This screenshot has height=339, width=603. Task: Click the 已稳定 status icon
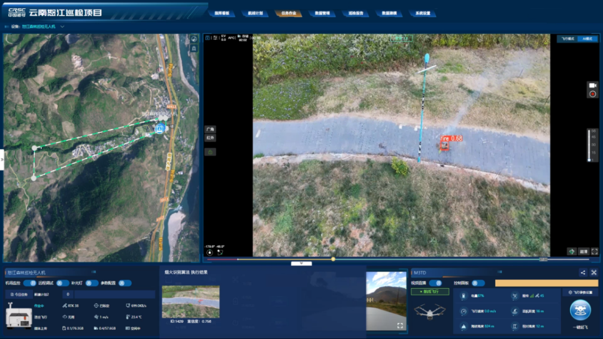[x=96, y=305]
